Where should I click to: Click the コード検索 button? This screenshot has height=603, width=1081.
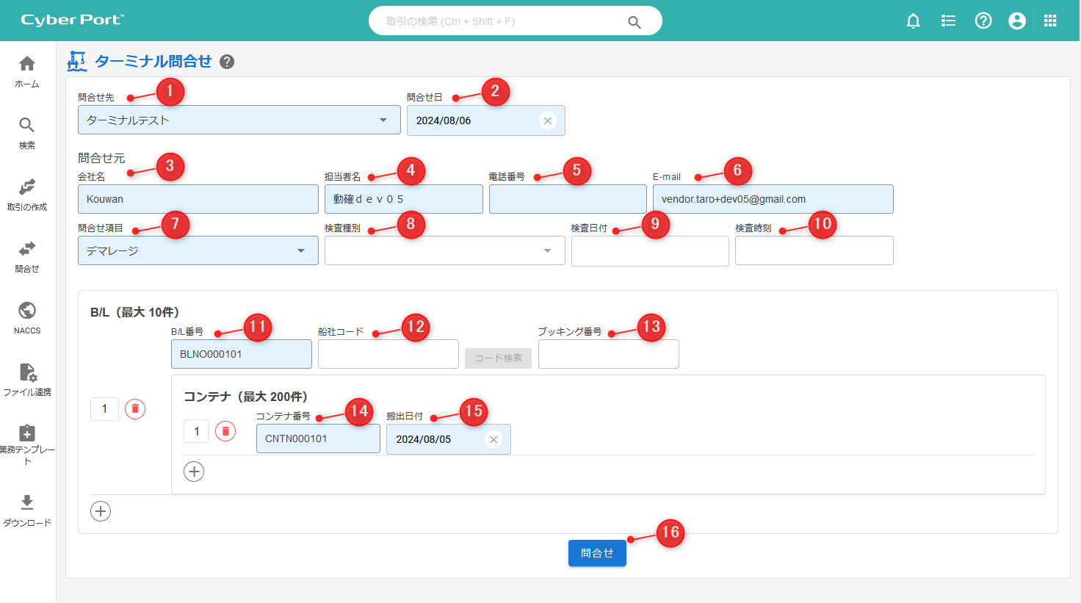point(498,358)
